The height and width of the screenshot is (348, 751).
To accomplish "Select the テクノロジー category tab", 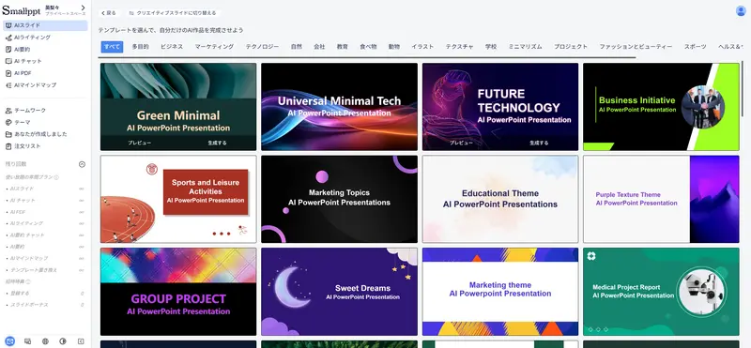I will [x=262, y=47].
